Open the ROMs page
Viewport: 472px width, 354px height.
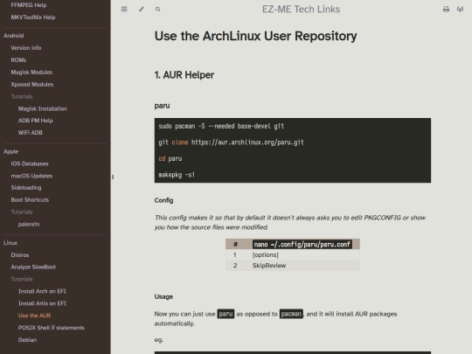coord(18,60)
